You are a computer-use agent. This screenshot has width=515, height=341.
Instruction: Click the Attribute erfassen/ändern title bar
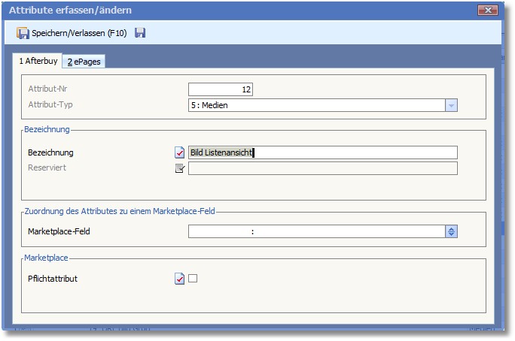226,11
